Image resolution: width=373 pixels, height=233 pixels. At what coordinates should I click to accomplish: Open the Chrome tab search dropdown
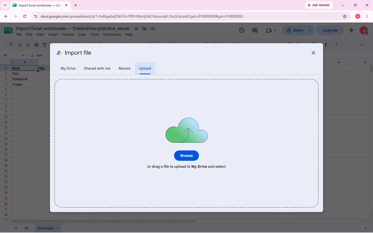5,5
